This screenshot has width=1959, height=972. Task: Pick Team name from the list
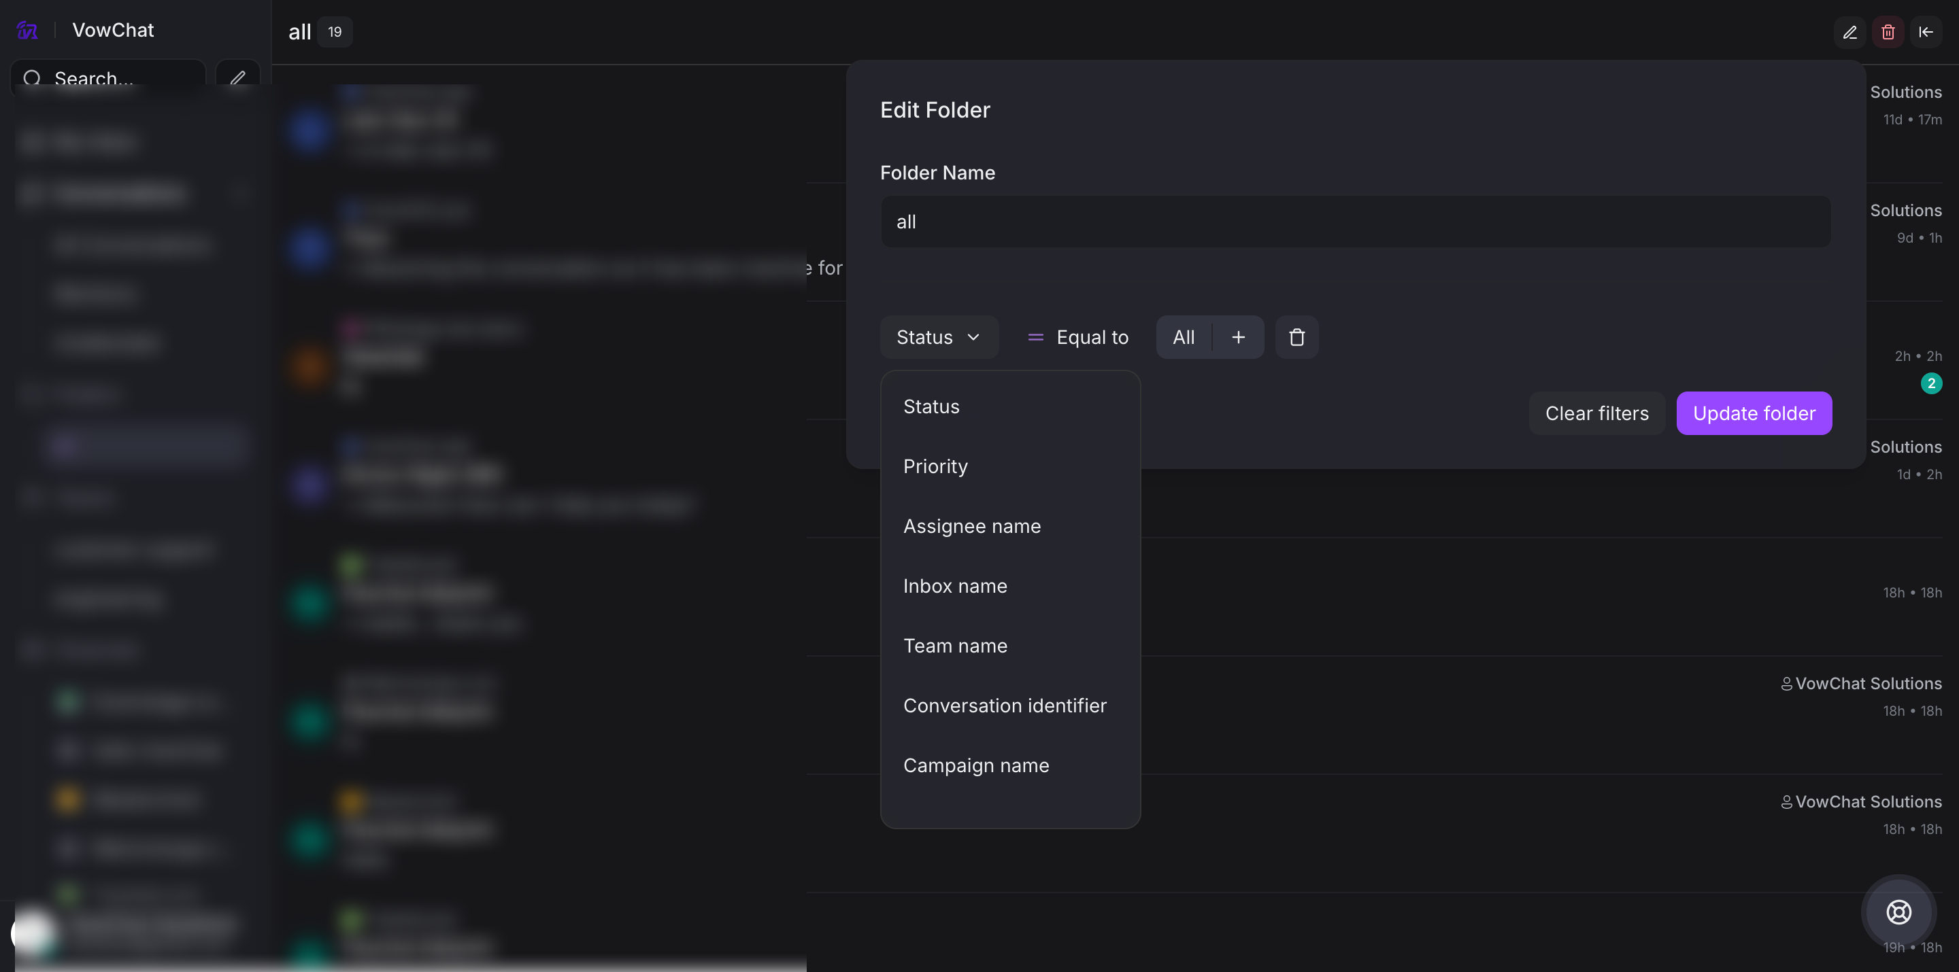pos(955,646)
